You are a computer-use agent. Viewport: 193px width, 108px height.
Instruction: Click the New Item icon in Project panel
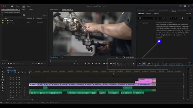(42, 64)
